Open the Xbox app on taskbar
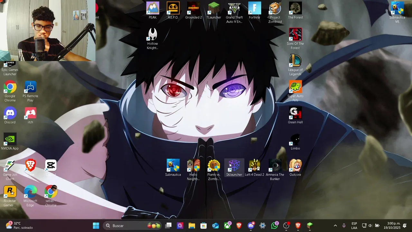The image size is (412, 232). click(x=227, y=226)
